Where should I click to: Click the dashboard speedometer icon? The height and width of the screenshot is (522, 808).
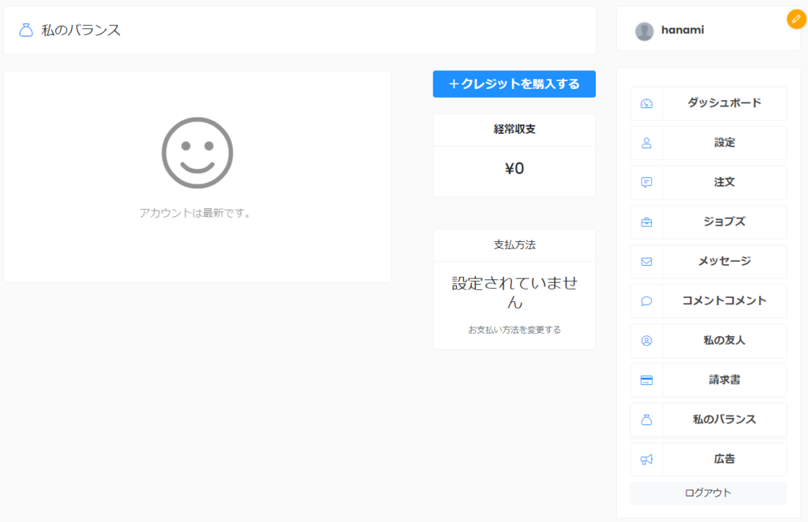(646, 103)
